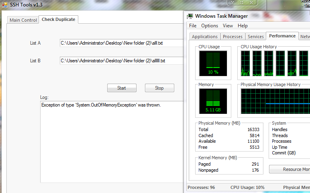Screen dimensions: 310x193
Task: Click the List B file path field
Action: [122, 61]
